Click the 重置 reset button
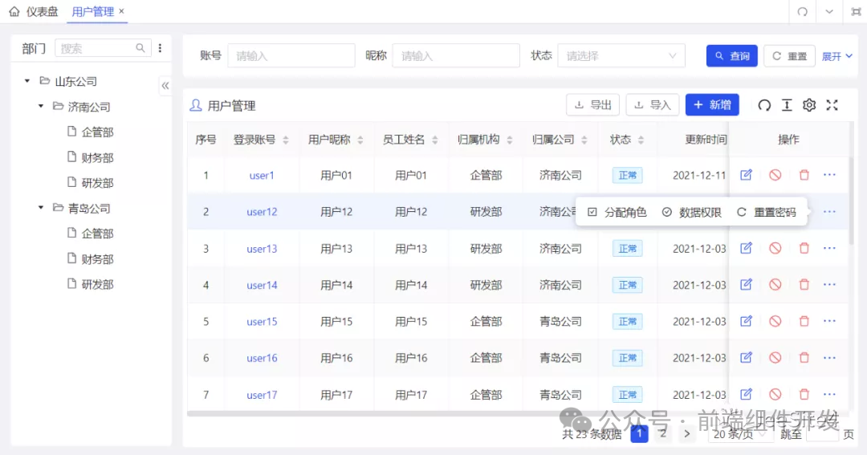Image resolution: width=867 pixels, height=455 pixels. (789, 56)
